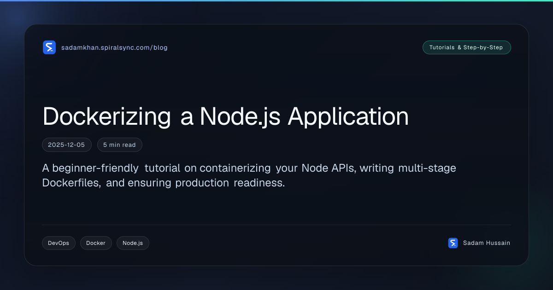Click the 5 min read pill
The height and width of the screenshot is (290, 553).
pos(120,145)
